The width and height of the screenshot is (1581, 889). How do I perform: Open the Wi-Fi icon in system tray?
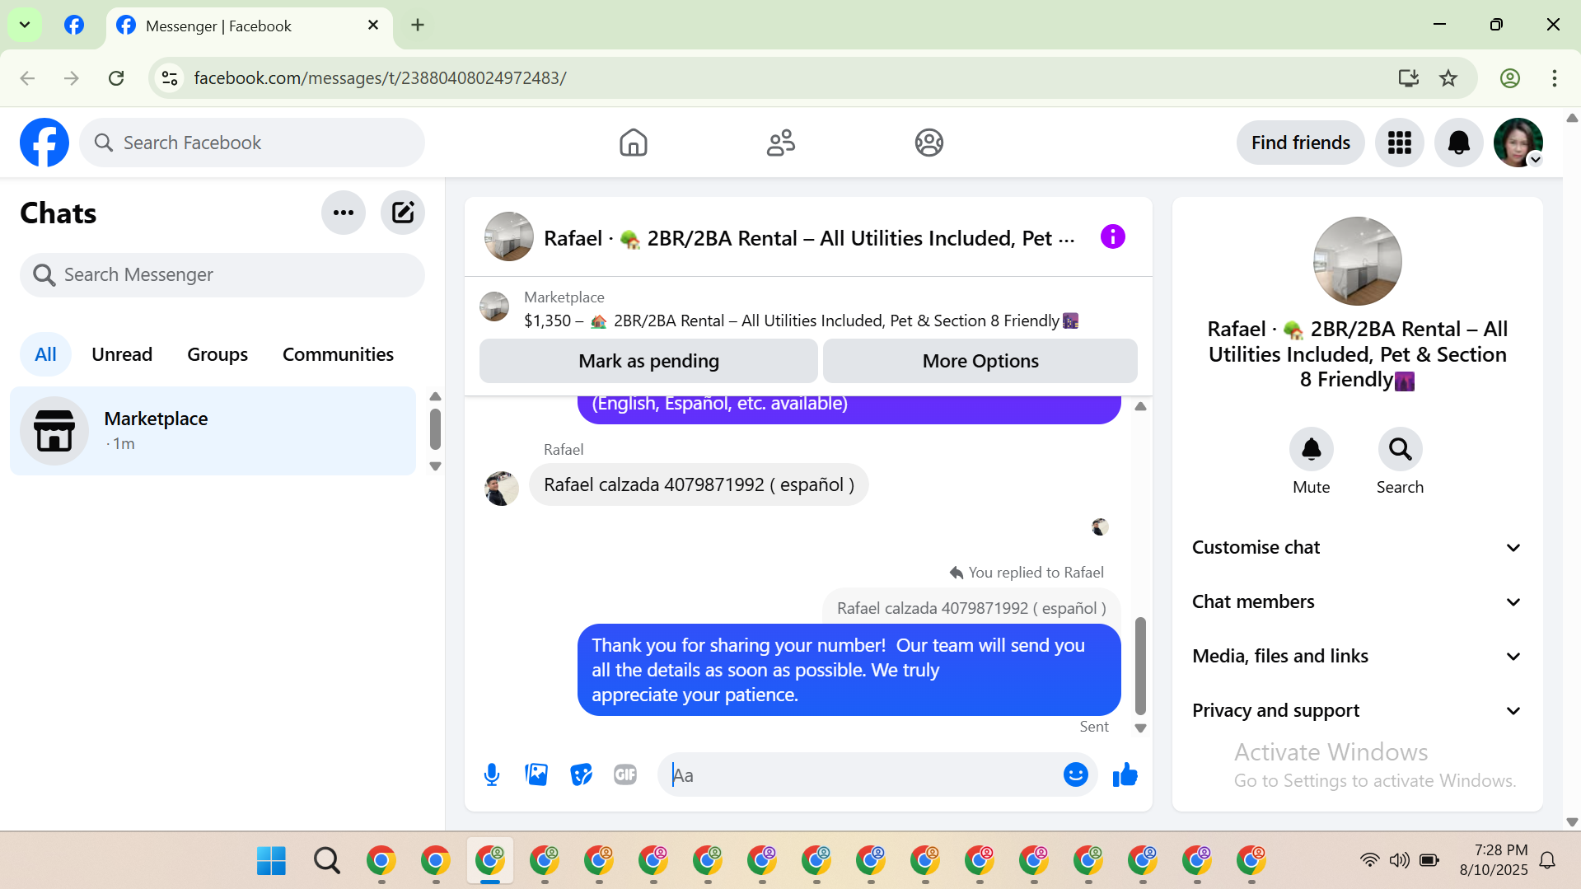click(1369, 860)
